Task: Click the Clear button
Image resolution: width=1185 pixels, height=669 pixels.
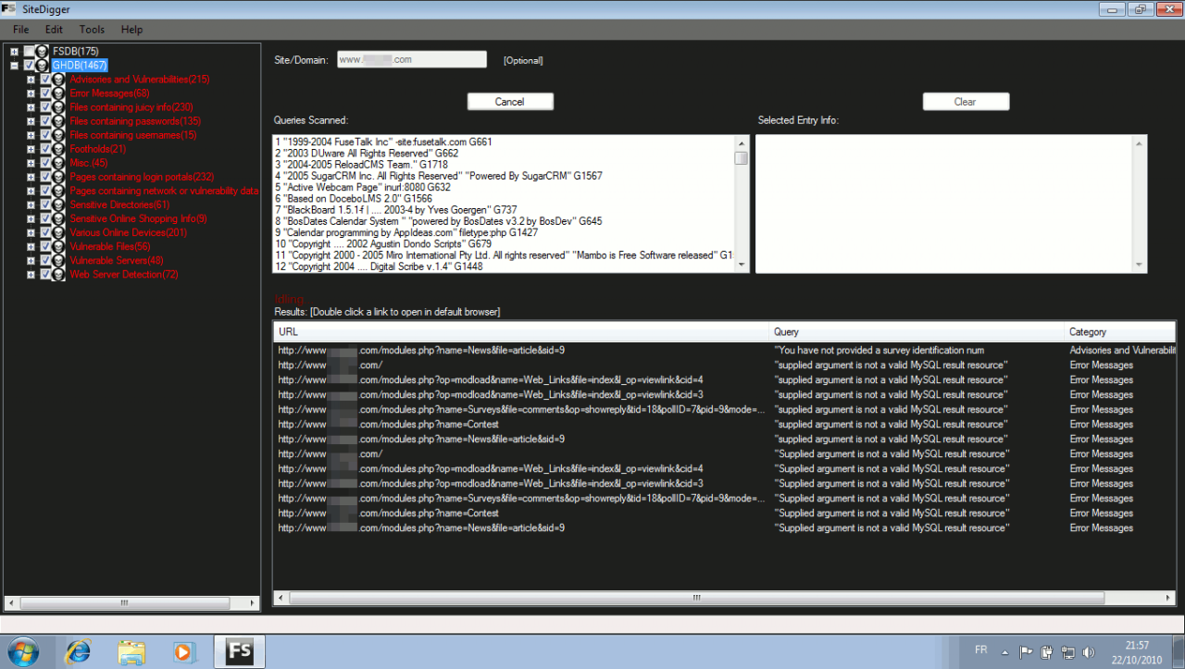Action: click(x=965, y=102)
